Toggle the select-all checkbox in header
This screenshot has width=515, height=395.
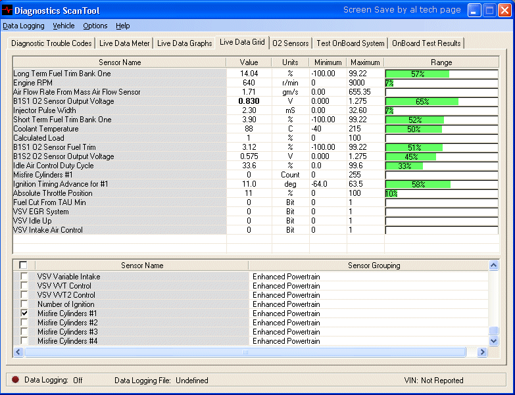click(24, 266)
